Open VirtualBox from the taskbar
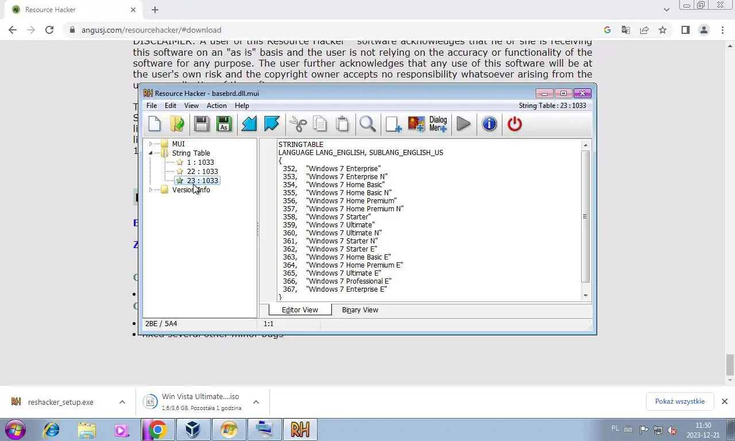The height and width of the screenshot is (441, 735). tap(194, 430)
